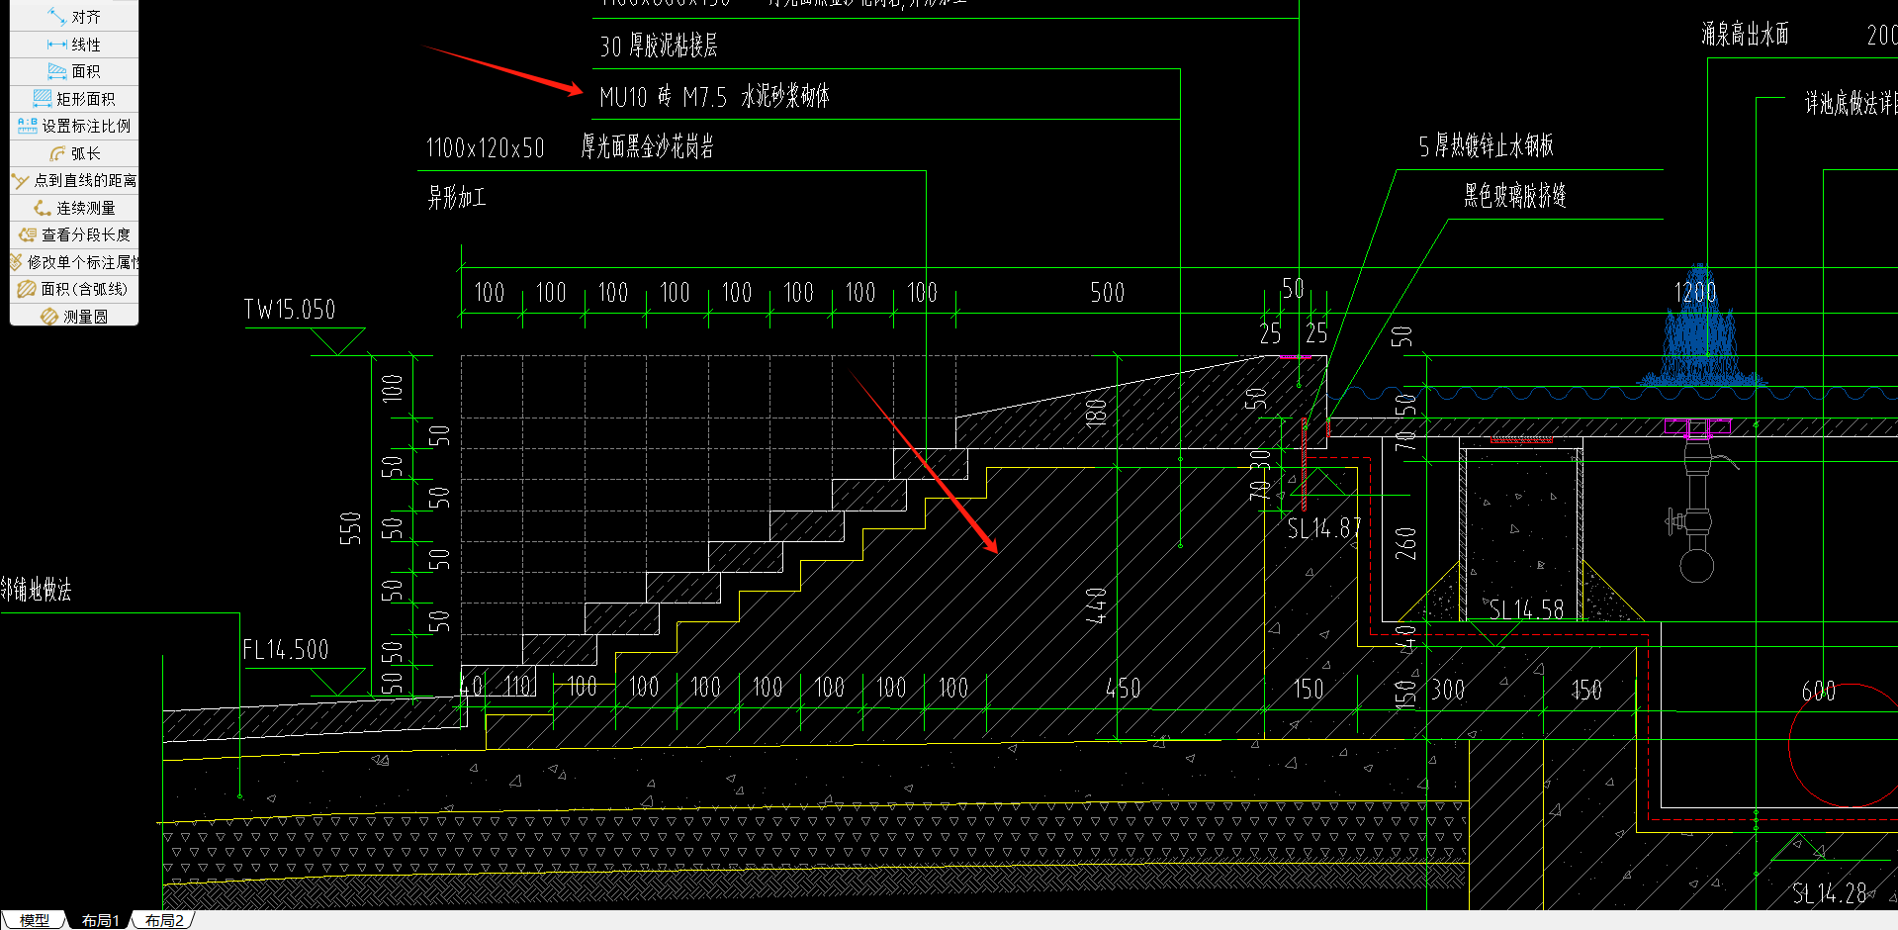Click the 黑色玻璃胶挤缝 annotation

click(x=1515, y=196)
